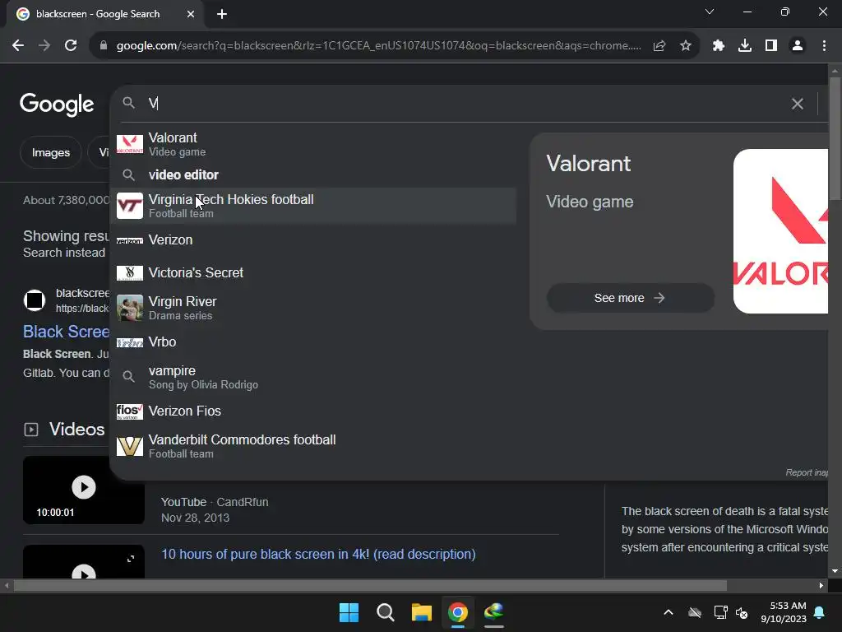This screenshot has width=842, height=632.
Task: Click the Valorant logo image
Action: point(780,231)
